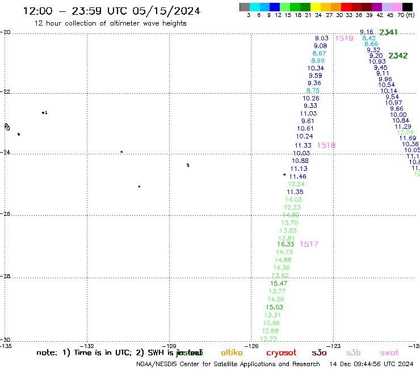420x369 pixels.
Task: Click the 'NOAA/NESDIS Center for Satellite Applications and Research' footer
Action: [x=228, y=364]
